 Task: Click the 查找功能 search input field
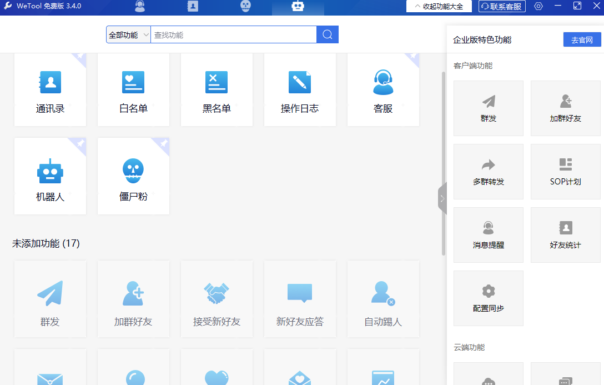233,34
